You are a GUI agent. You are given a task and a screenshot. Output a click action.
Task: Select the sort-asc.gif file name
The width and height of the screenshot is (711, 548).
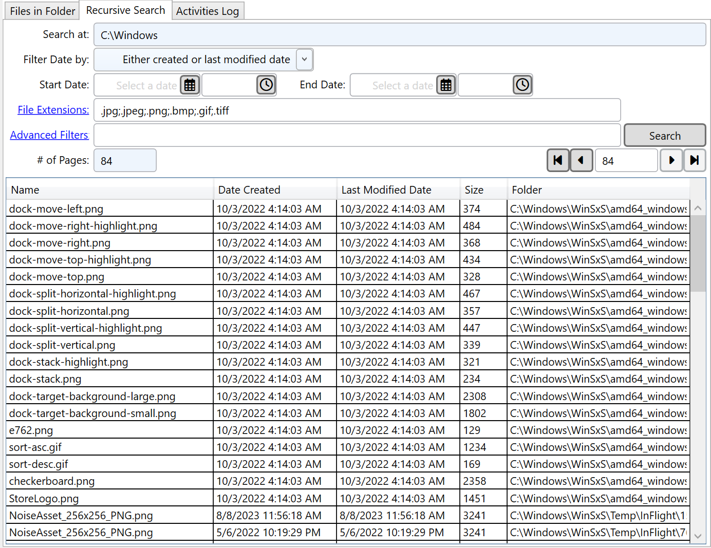[35, 447]
